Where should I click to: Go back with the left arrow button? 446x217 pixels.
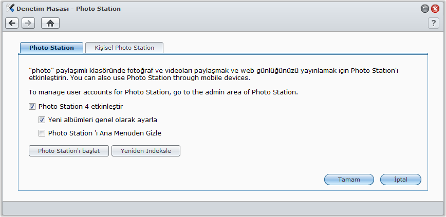click(x=12, y=23)
